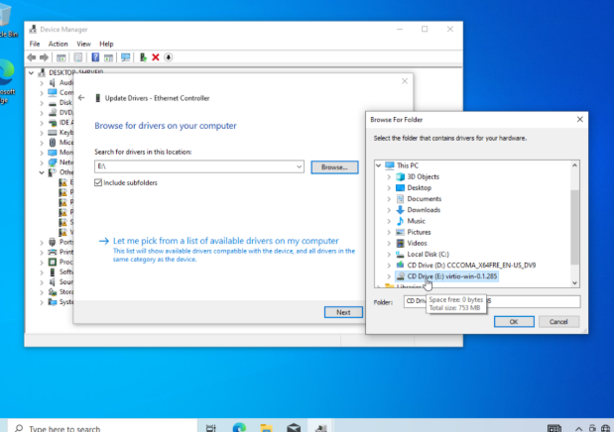Click the blue Help icon in the toolbar
Screen dimensions: 614x432
pyautogui.click(x=95, y=57)
